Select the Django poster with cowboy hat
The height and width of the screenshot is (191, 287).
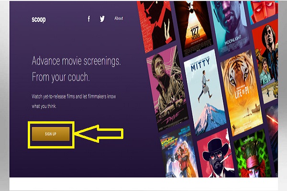click(216, 154)
